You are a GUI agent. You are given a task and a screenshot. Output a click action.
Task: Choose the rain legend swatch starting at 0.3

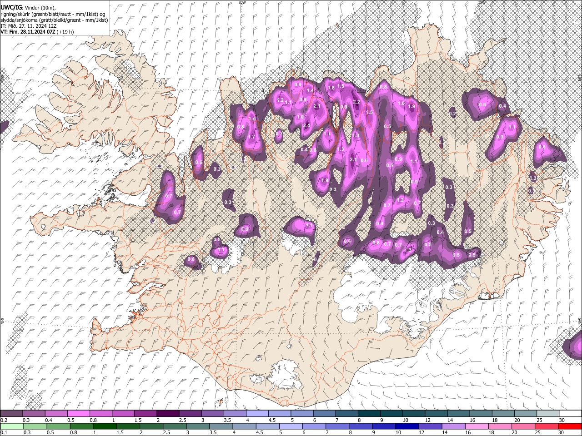(x=35, y=426)
